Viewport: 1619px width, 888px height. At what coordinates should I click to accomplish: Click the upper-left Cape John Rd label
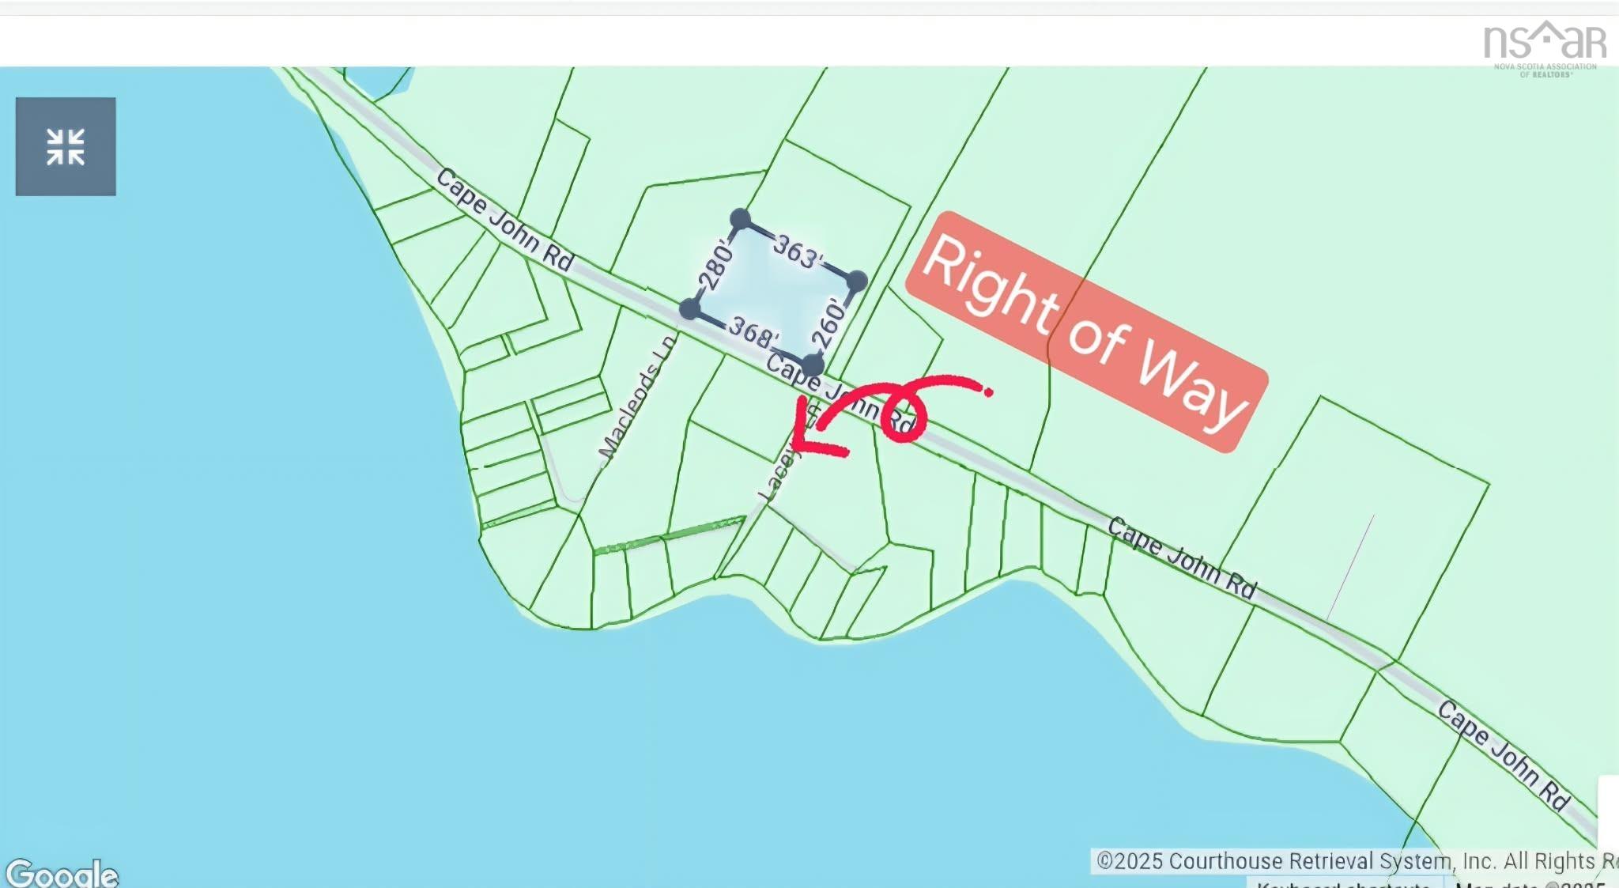pyautogui.click(x=505, y=220)
